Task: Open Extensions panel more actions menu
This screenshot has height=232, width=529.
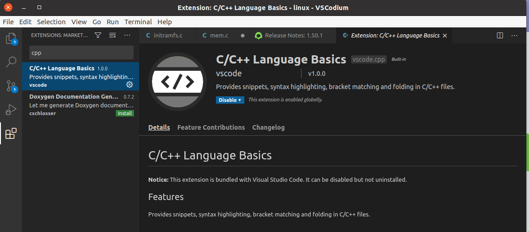Action: (x=127, y=35)
